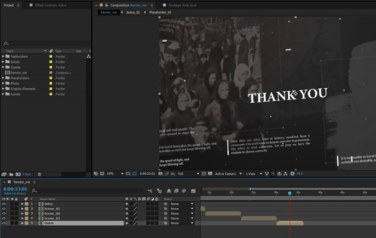The height and width of the screenshot is (238, 376).
Task: Click the yellow label swatch of Placeholders folder
Action: coord(51,78)
